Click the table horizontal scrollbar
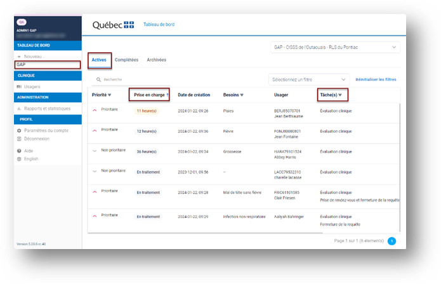 (206, 233)
